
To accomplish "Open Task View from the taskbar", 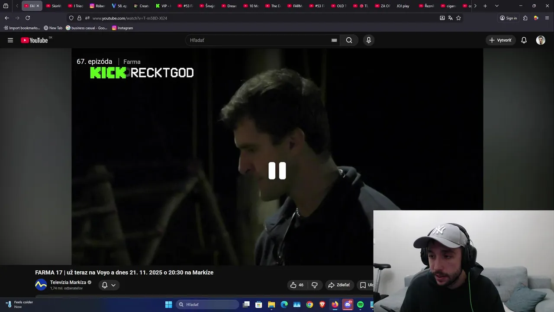I will coord(246,305).
